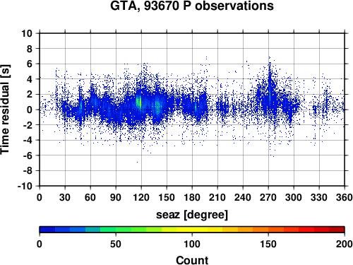
Task: Click the x-axis tick label '180'
Action: point(192,197)
